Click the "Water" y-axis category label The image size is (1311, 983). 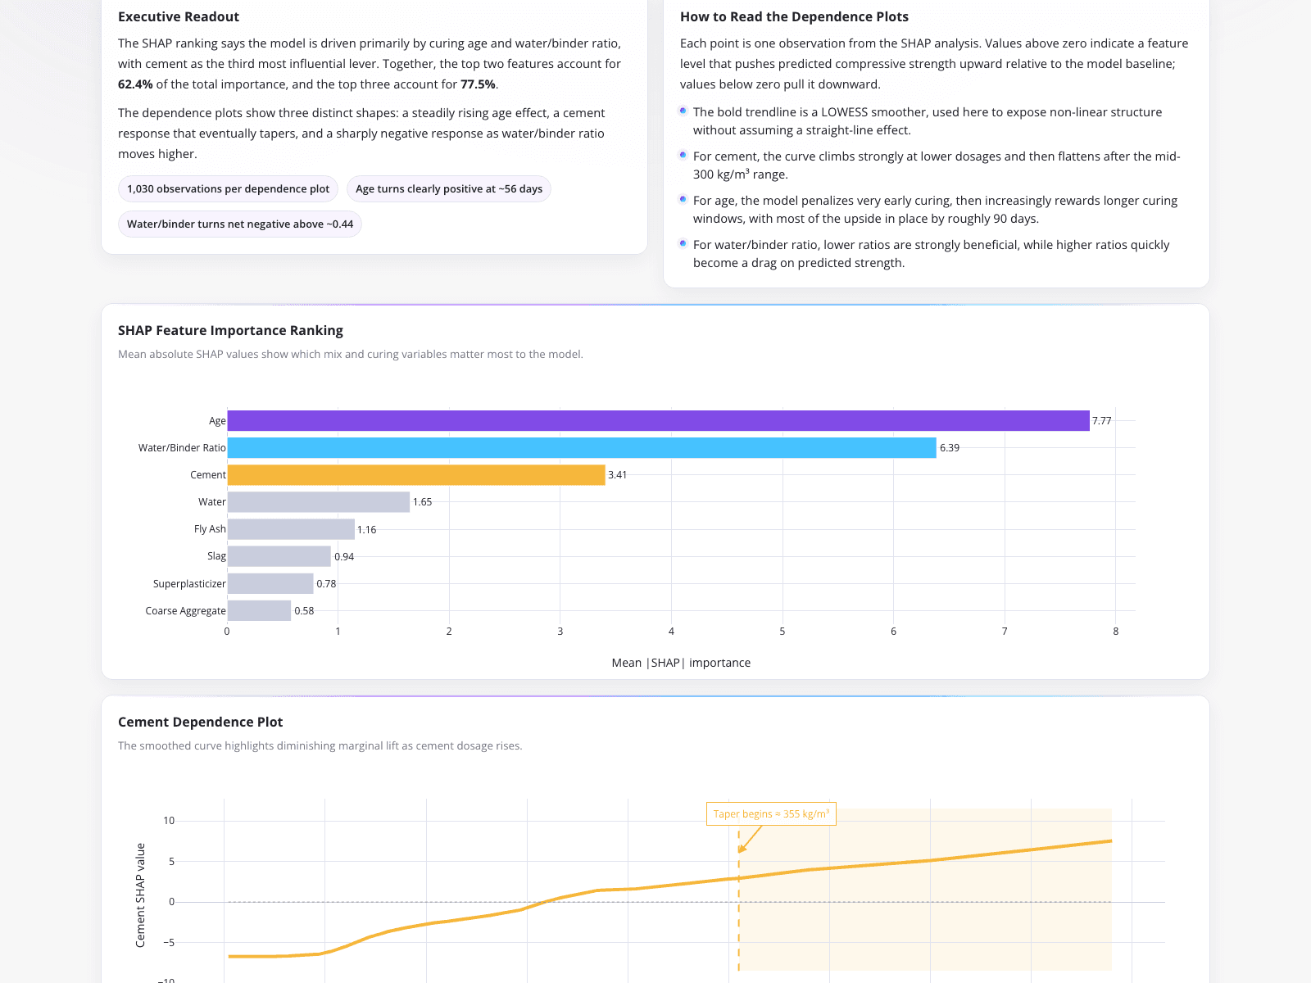pos(212,502)
